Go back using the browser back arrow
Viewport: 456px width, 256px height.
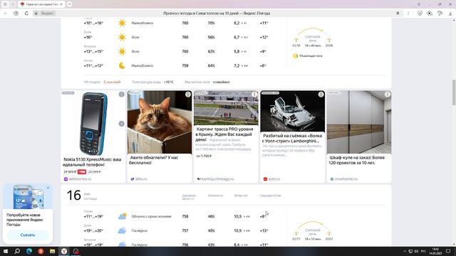pos(6,14)
